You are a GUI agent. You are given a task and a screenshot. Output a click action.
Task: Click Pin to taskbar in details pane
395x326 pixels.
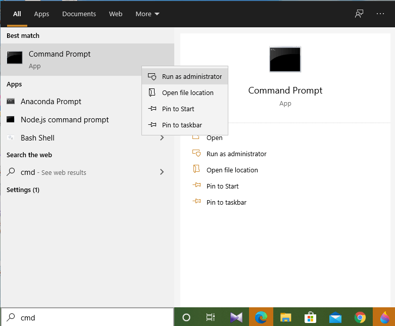tap(226, 202)
